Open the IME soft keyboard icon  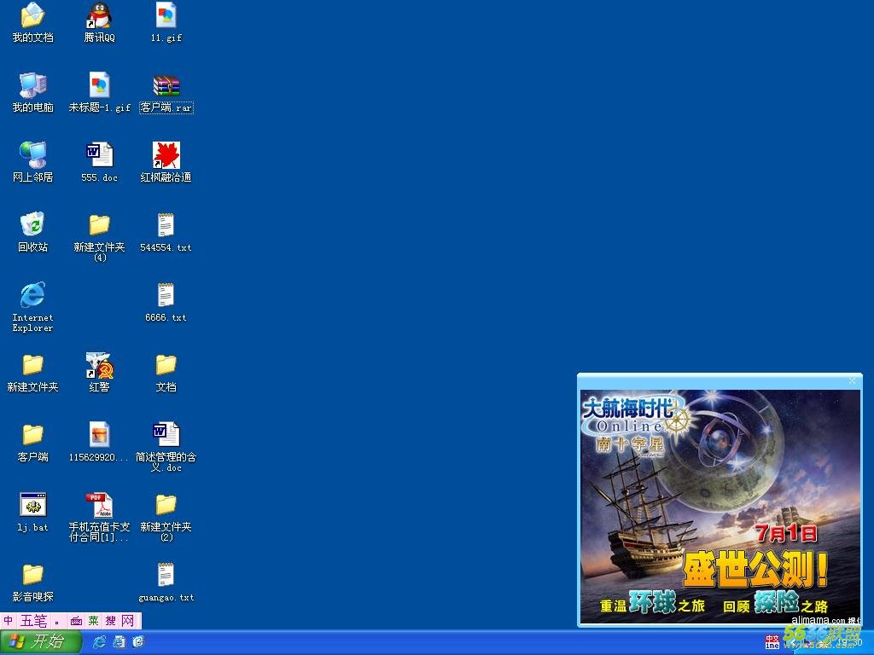tap(76, 621)
